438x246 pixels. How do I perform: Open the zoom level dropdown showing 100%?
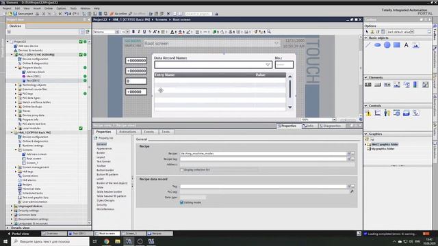(334, 120)
